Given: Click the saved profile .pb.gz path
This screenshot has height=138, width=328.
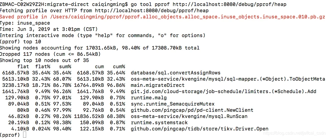Looking at the screenshot, I should point(188,17).
